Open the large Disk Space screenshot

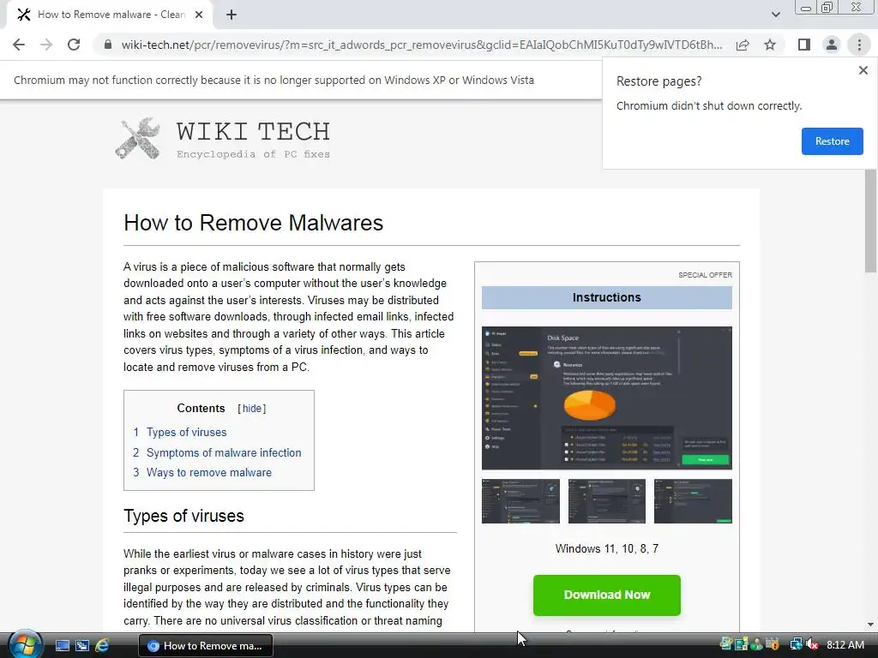607,398
